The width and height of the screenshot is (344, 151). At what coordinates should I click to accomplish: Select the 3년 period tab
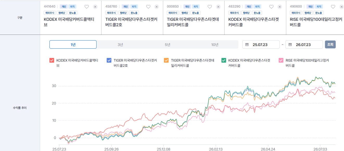[120, 44]
